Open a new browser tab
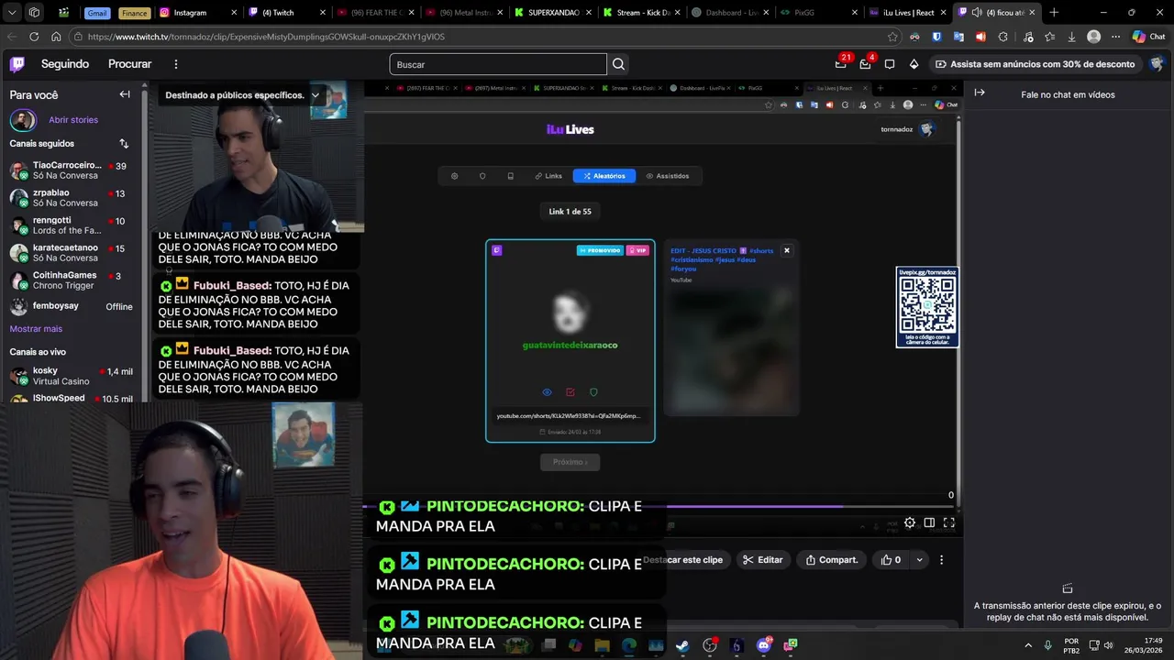The height and width of the screenshot is (660, 1174). 1054,13
